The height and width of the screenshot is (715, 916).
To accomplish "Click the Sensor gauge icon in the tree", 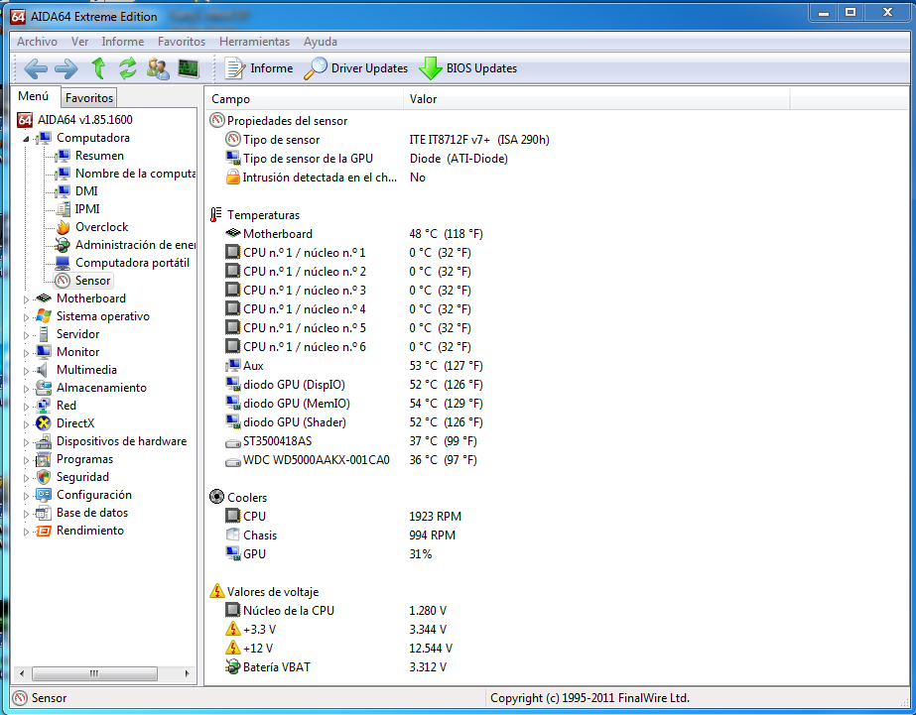I will point(63,281).
